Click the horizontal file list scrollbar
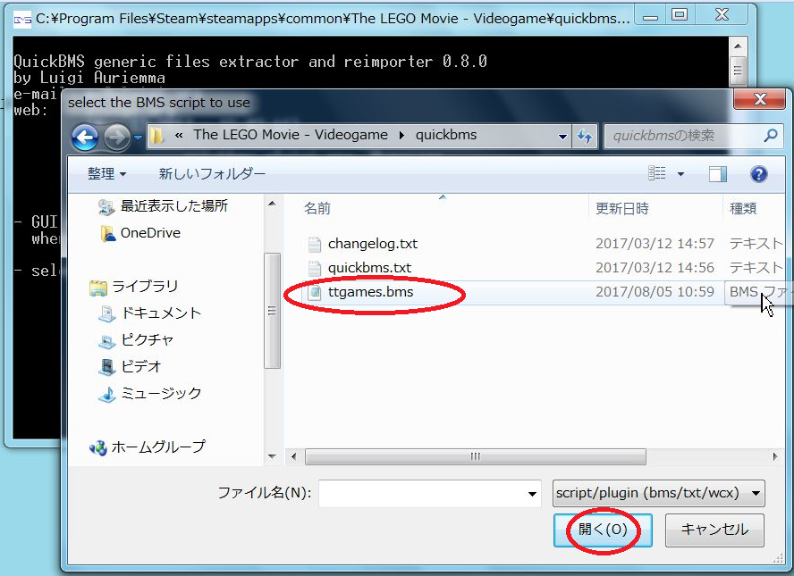Screen dimensions: 794x576 pos(476,456)
